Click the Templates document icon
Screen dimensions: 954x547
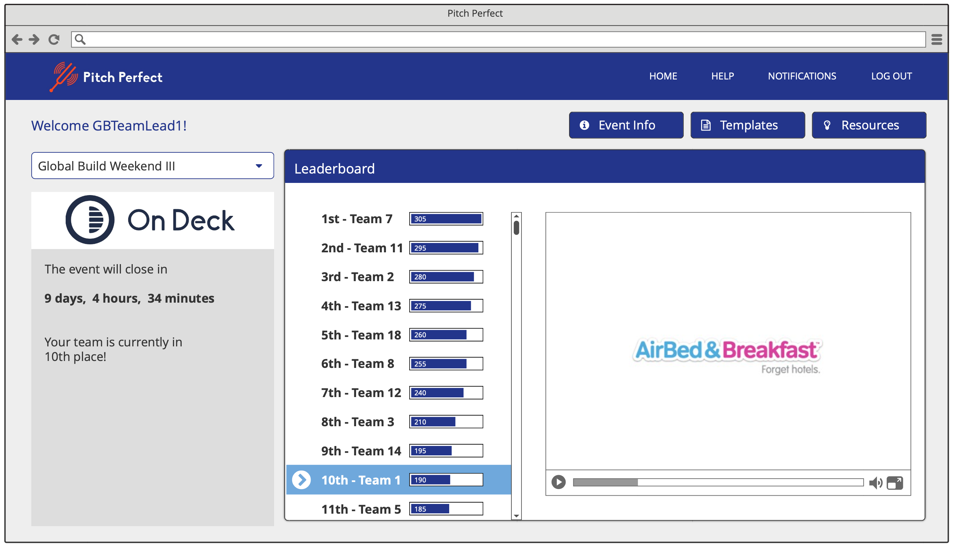(x=706, y=125)
